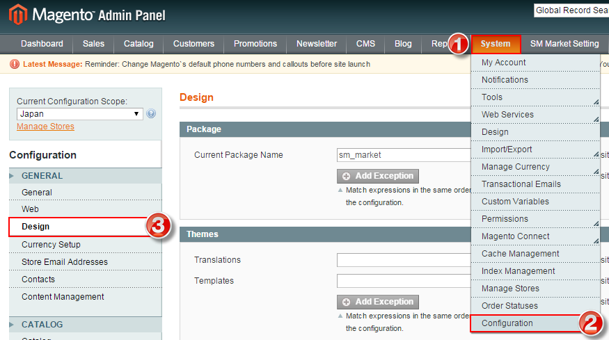Open Contacts configuration section

click(x=86, y=280)
